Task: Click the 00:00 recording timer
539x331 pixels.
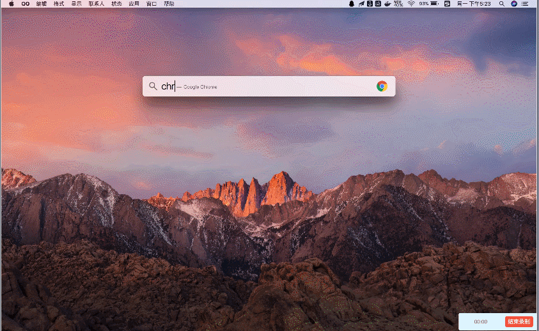Action: (481, 321)
